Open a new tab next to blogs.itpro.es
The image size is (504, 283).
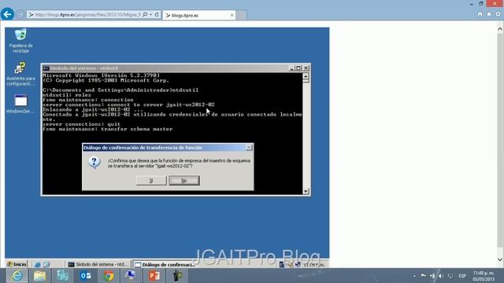[x=242, y=15]
